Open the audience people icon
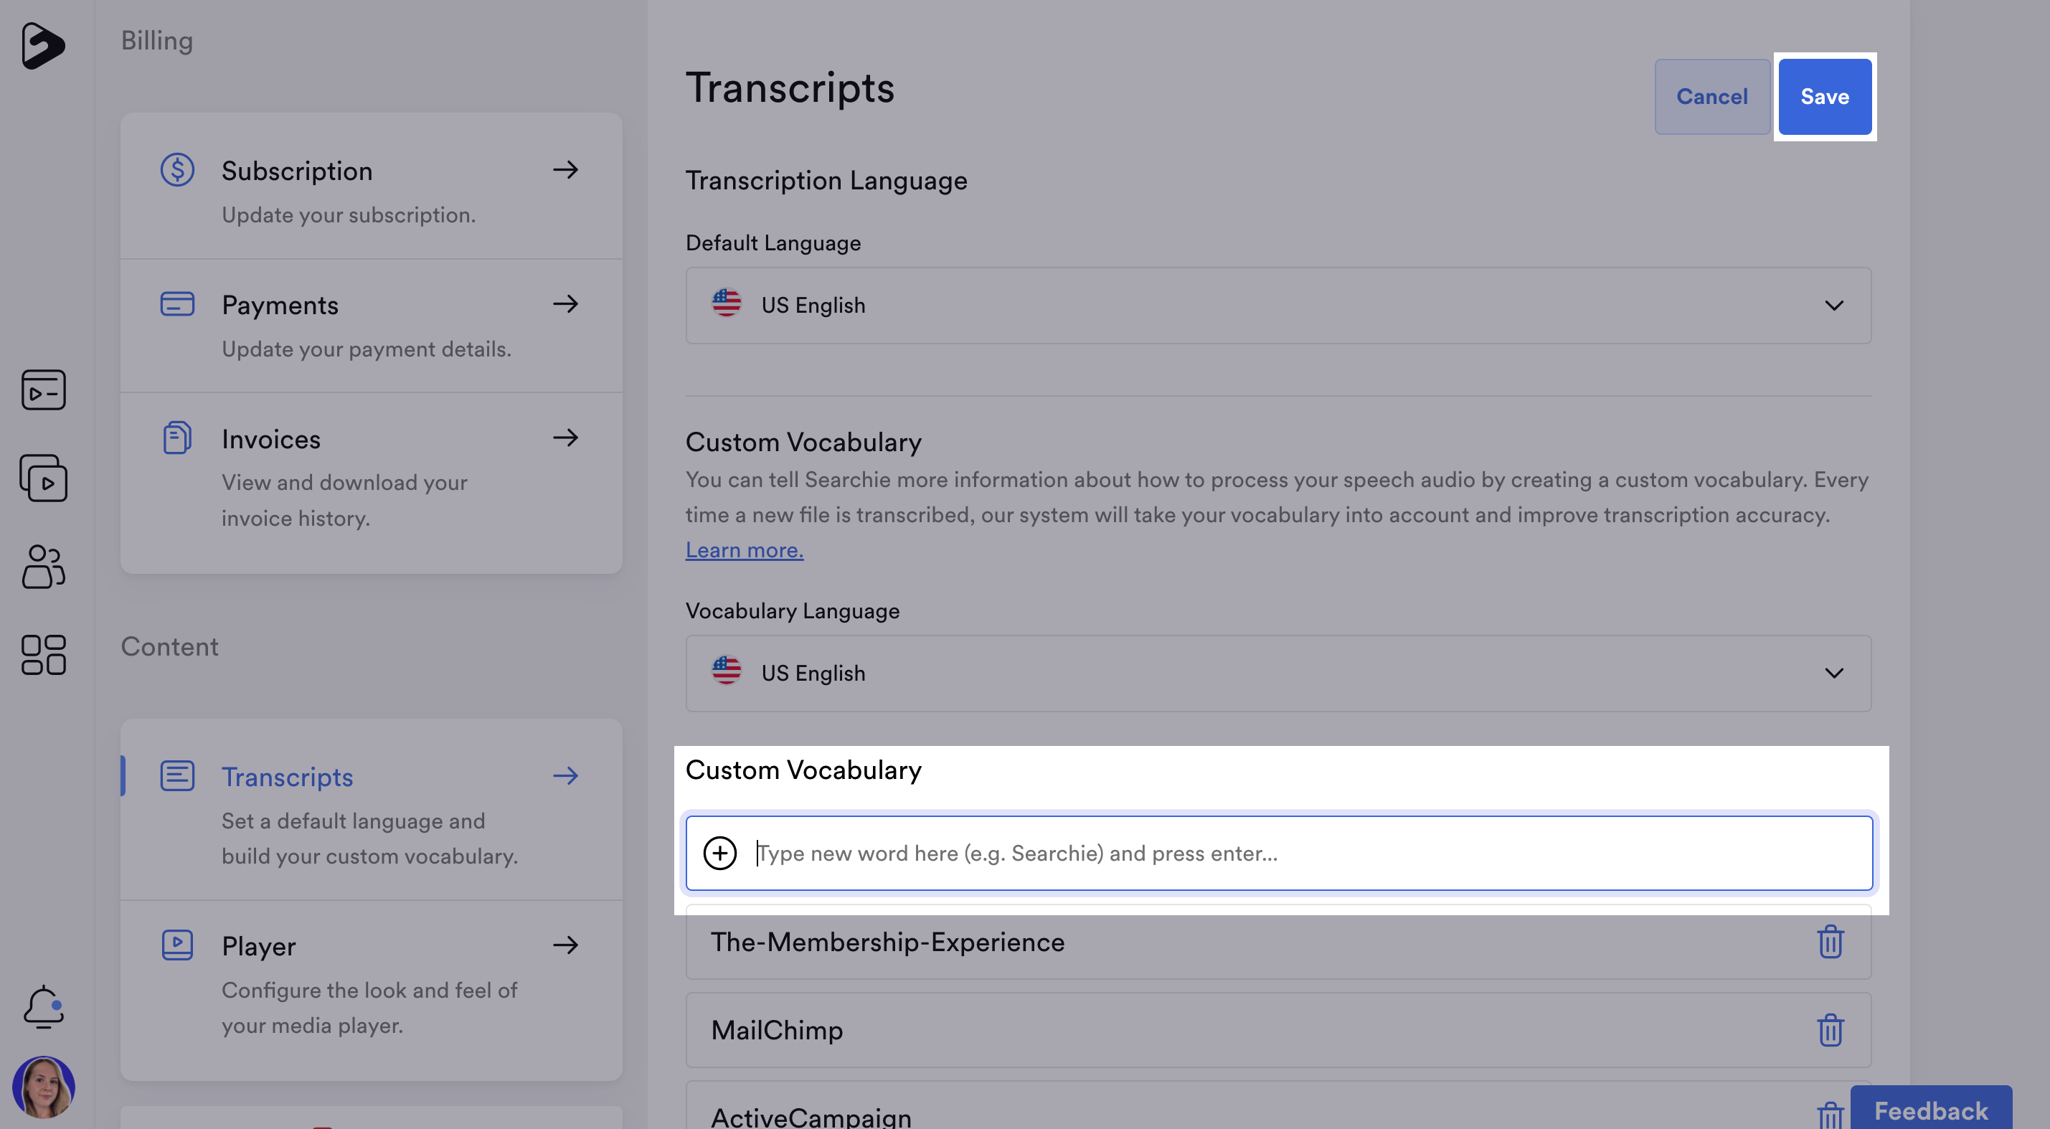Image resolution: width=2050 pixels, height=1129 pixels. point(43,567)
